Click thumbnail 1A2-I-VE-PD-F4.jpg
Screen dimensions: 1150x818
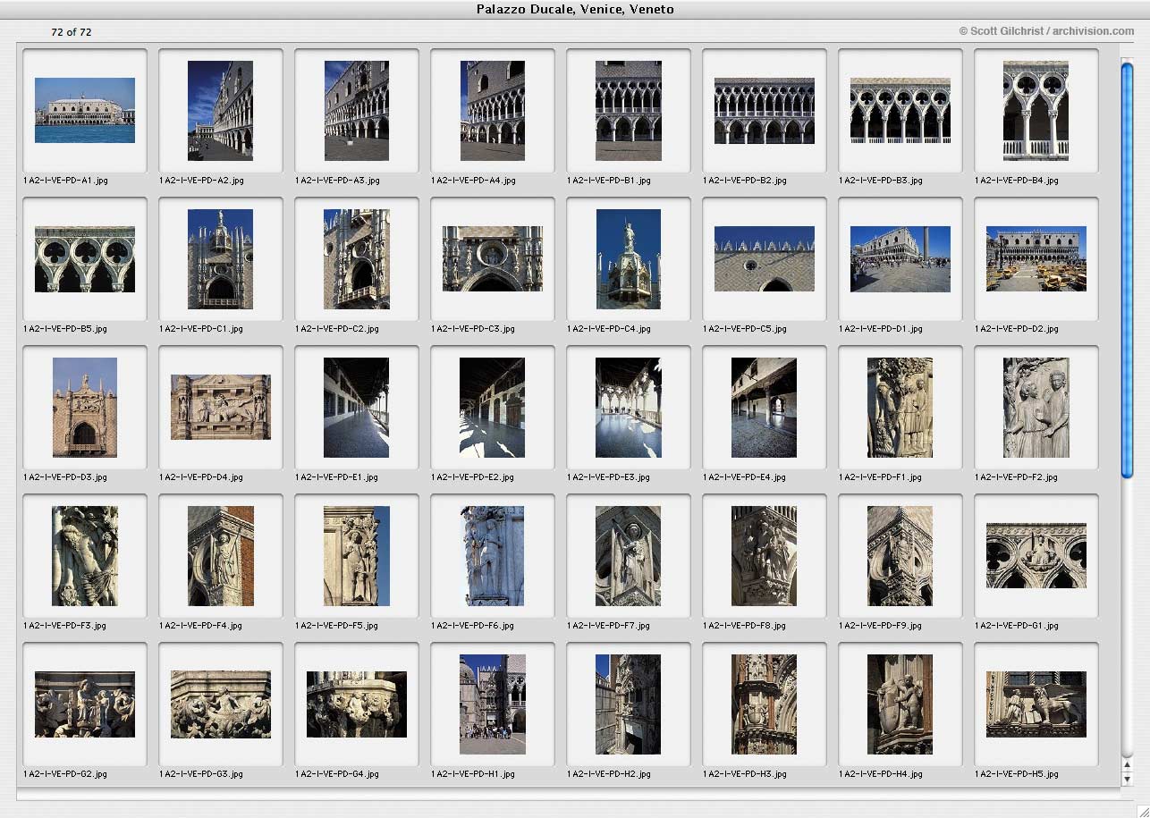click(x=221, y=556)
